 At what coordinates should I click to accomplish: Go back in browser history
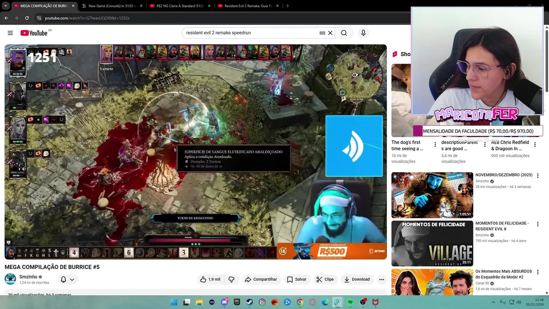pos(6,18)
